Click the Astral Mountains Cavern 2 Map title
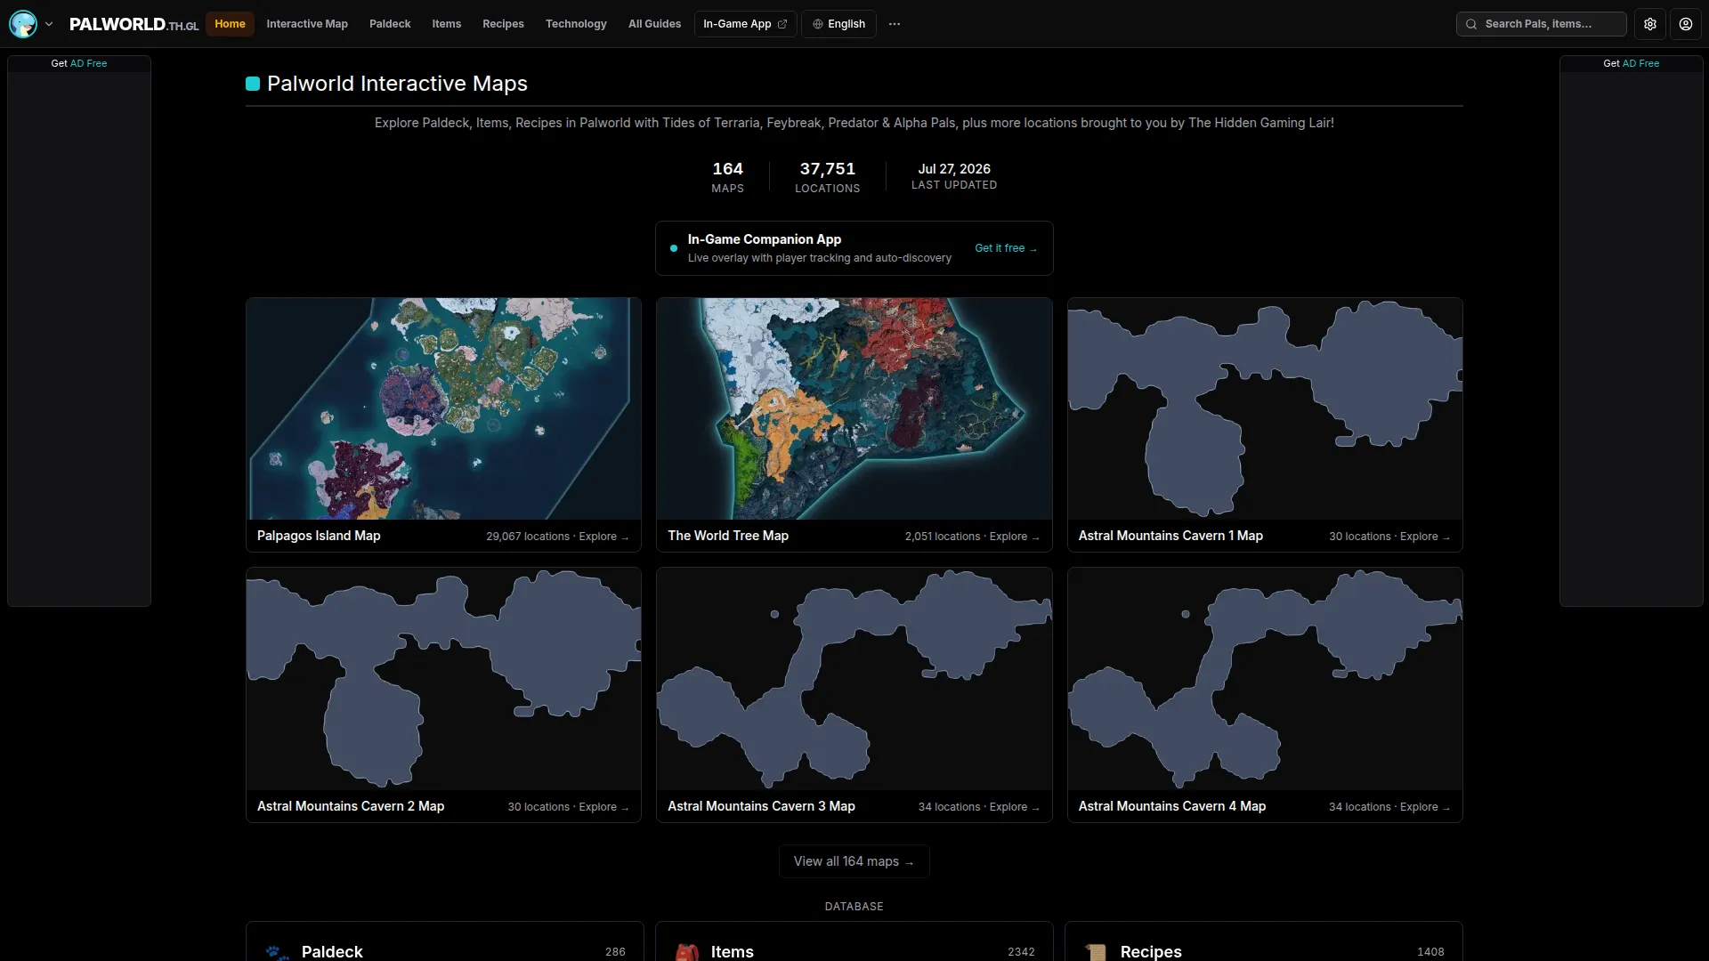The image size is (1709, 961). 351,806
